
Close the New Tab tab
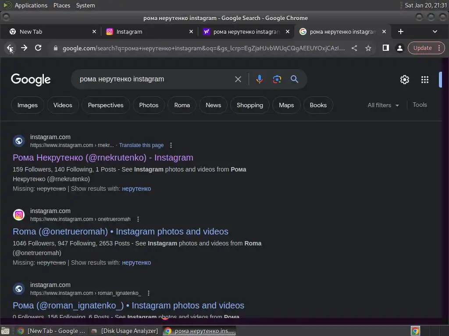point(94,31)
